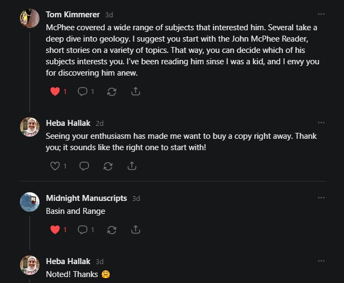Restack Heba Hallak's 'buy a copy' comment

point(108,166)
